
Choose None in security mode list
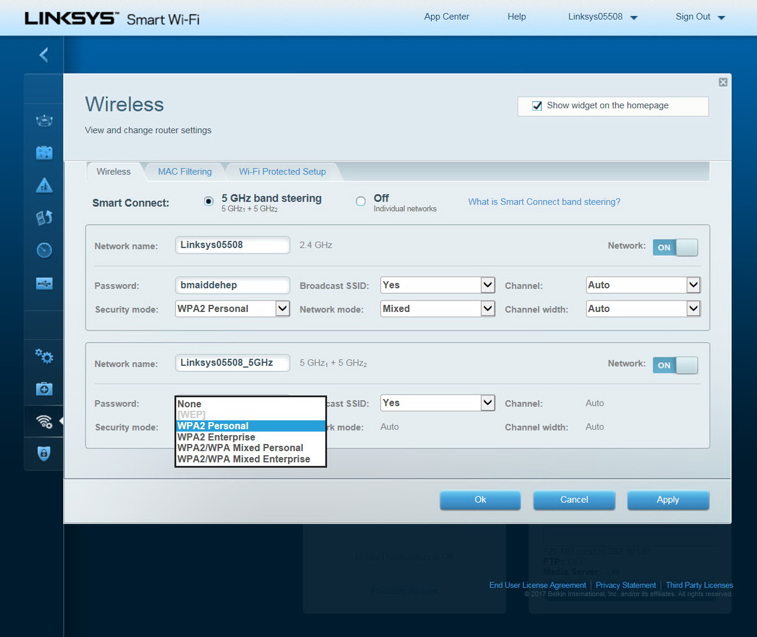coord(251,404)
